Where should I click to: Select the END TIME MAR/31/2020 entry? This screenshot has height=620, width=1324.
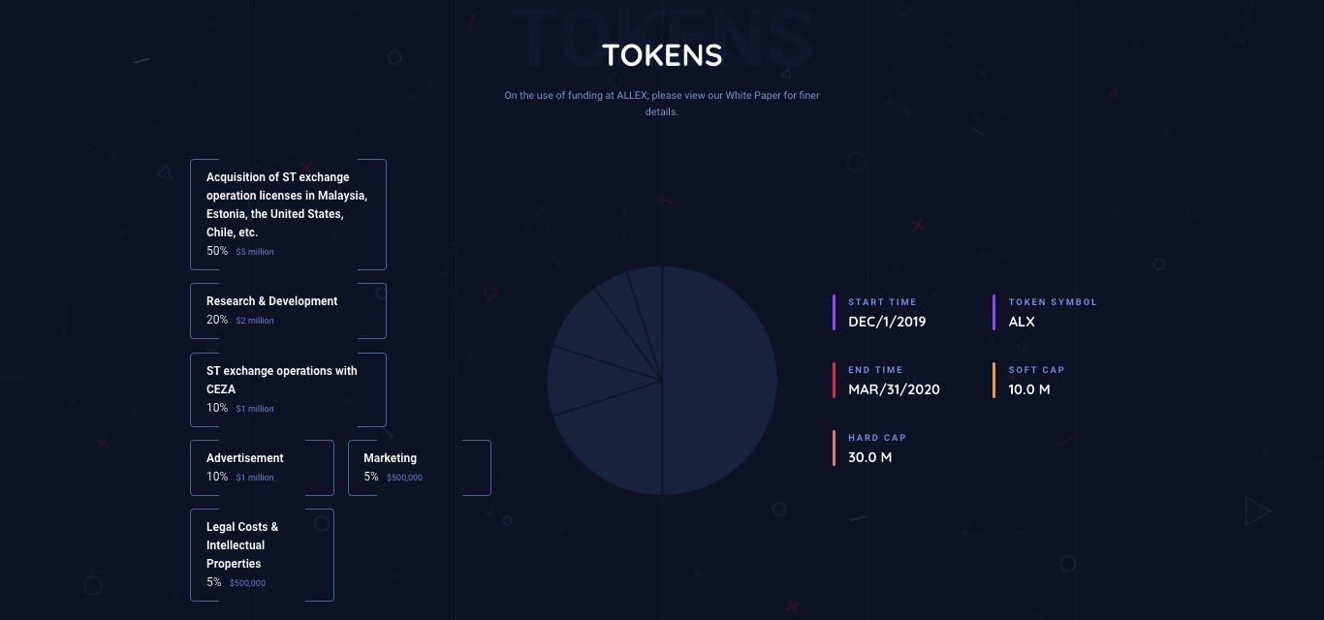(x=894, y=381)
